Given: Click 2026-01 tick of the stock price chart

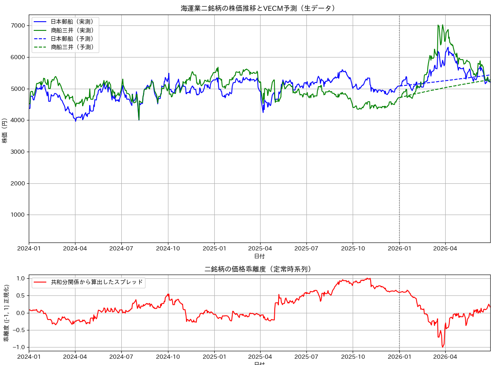Looking at the screenshot, I should [399, 248].
